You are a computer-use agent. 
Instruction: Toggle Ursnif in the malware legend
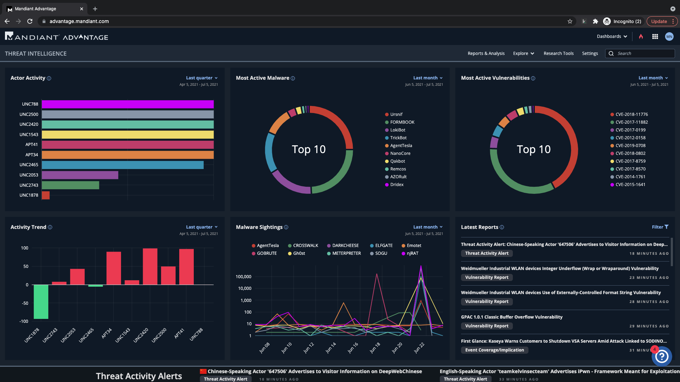coord(394,114)
